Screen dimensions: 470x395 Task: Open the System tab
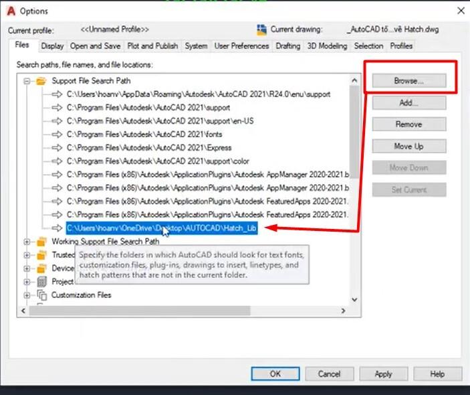click(x=196, y=46)
